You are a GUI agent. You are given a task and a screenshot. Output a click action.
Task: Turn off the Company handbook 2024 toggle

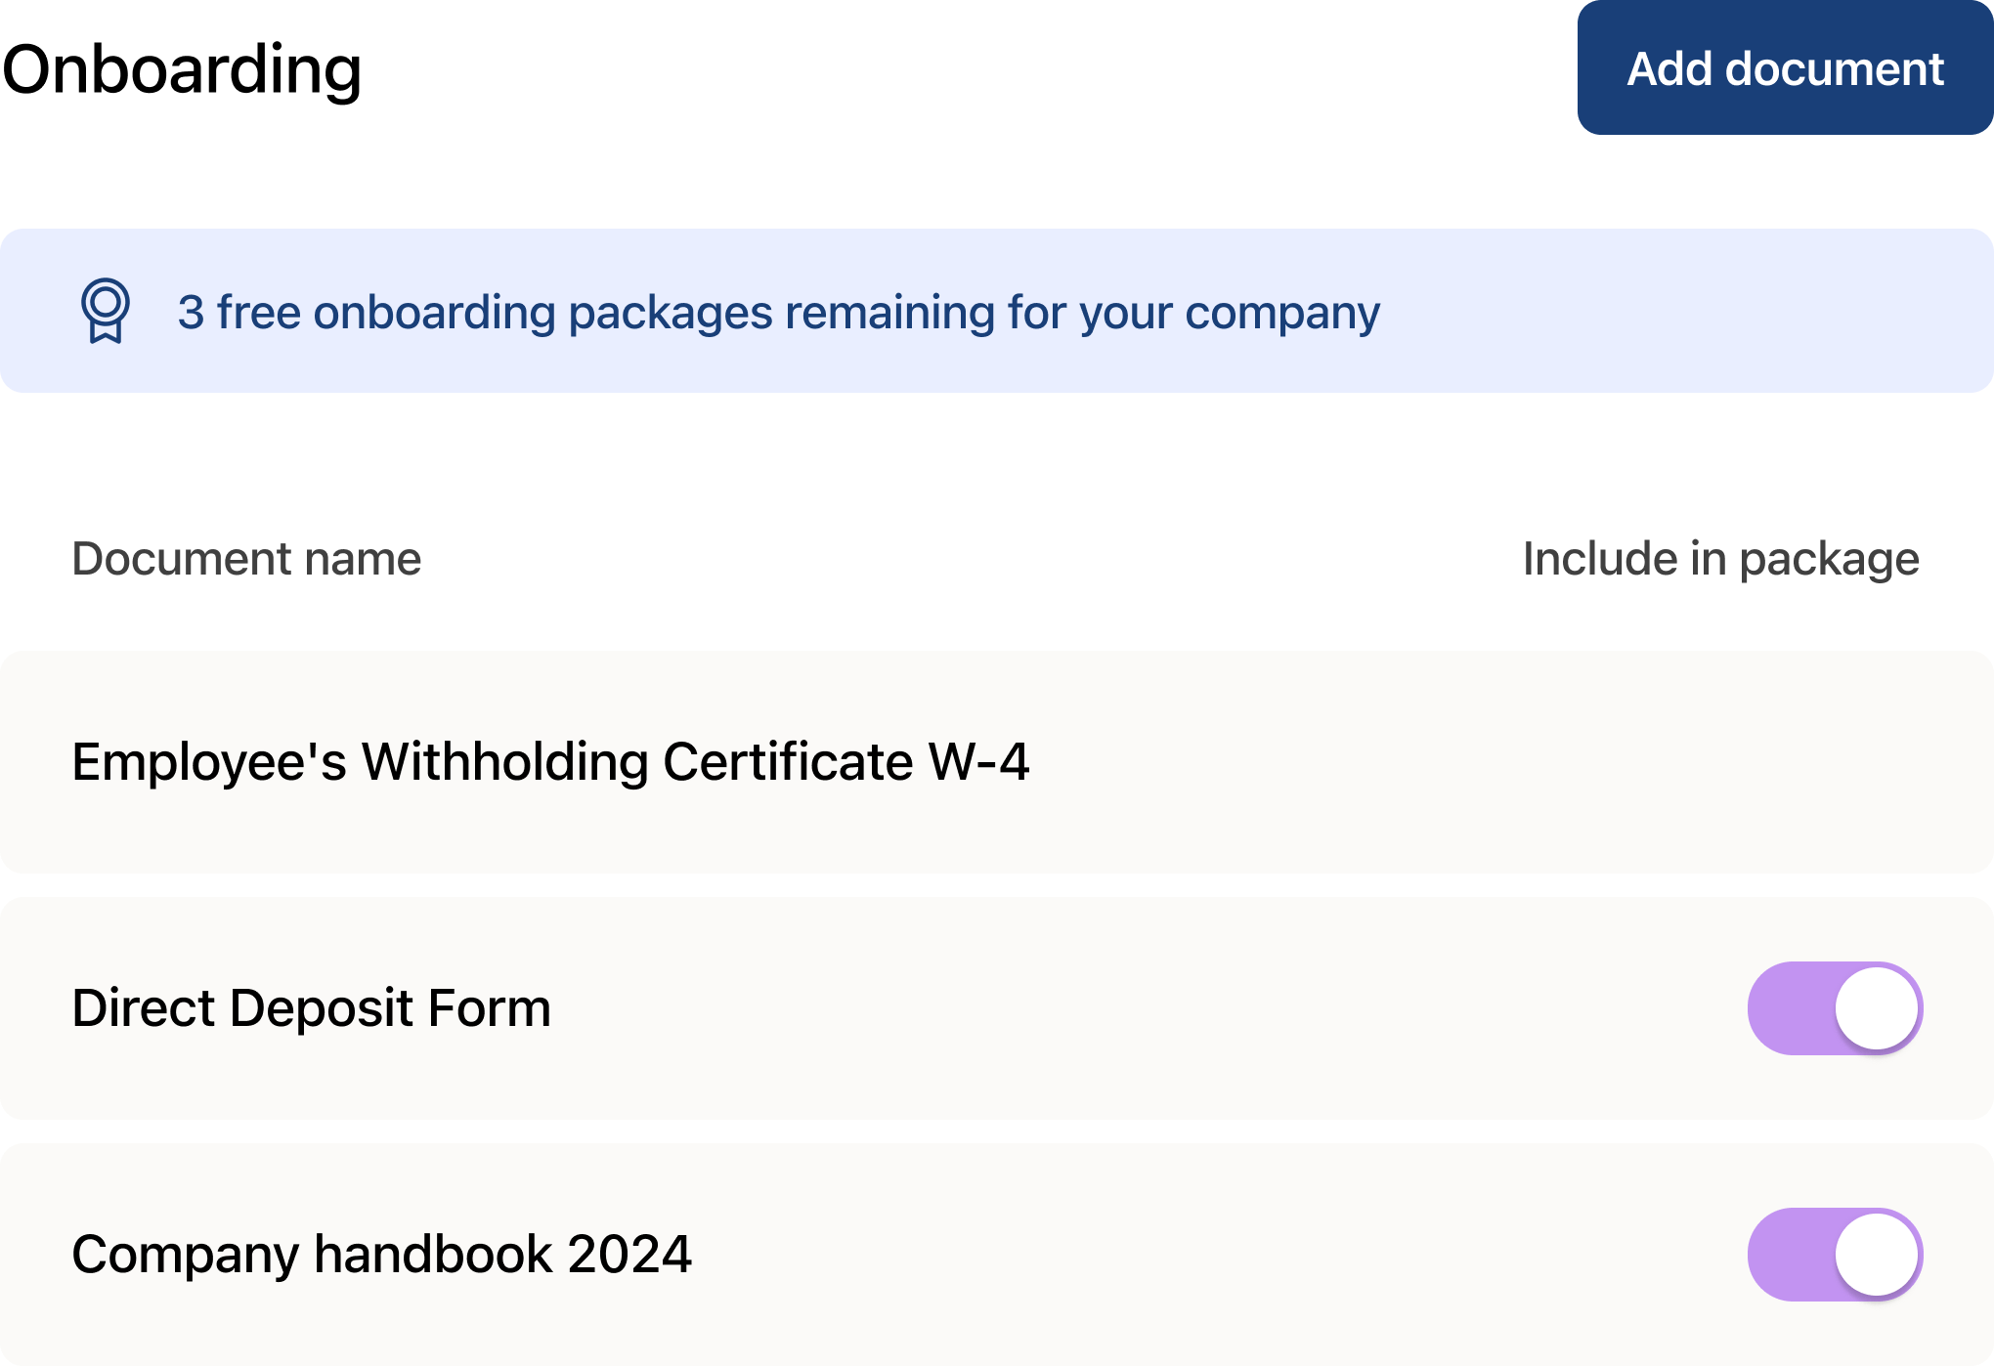[1835, 1255]
